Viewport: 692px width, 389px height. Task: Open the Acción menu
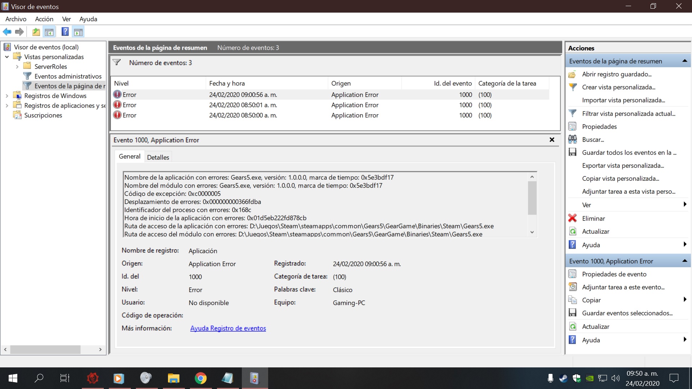tap(44, 19)
